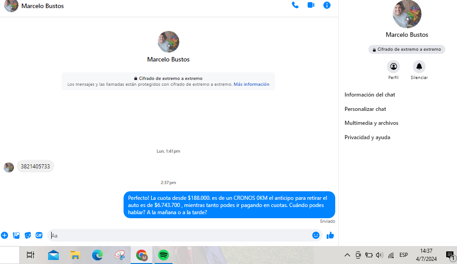Open more actions plus icon
Viewport: 457px width, 264px height.
(4, 235)
